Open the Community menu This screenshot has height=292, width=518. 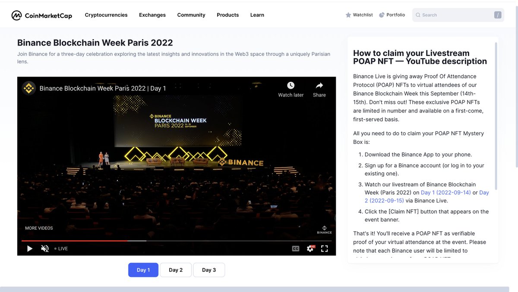click(191, 15)
